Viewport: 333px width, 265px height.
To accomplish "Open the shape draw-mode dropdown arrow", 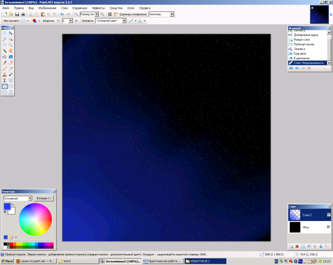I will pos(39,21).
